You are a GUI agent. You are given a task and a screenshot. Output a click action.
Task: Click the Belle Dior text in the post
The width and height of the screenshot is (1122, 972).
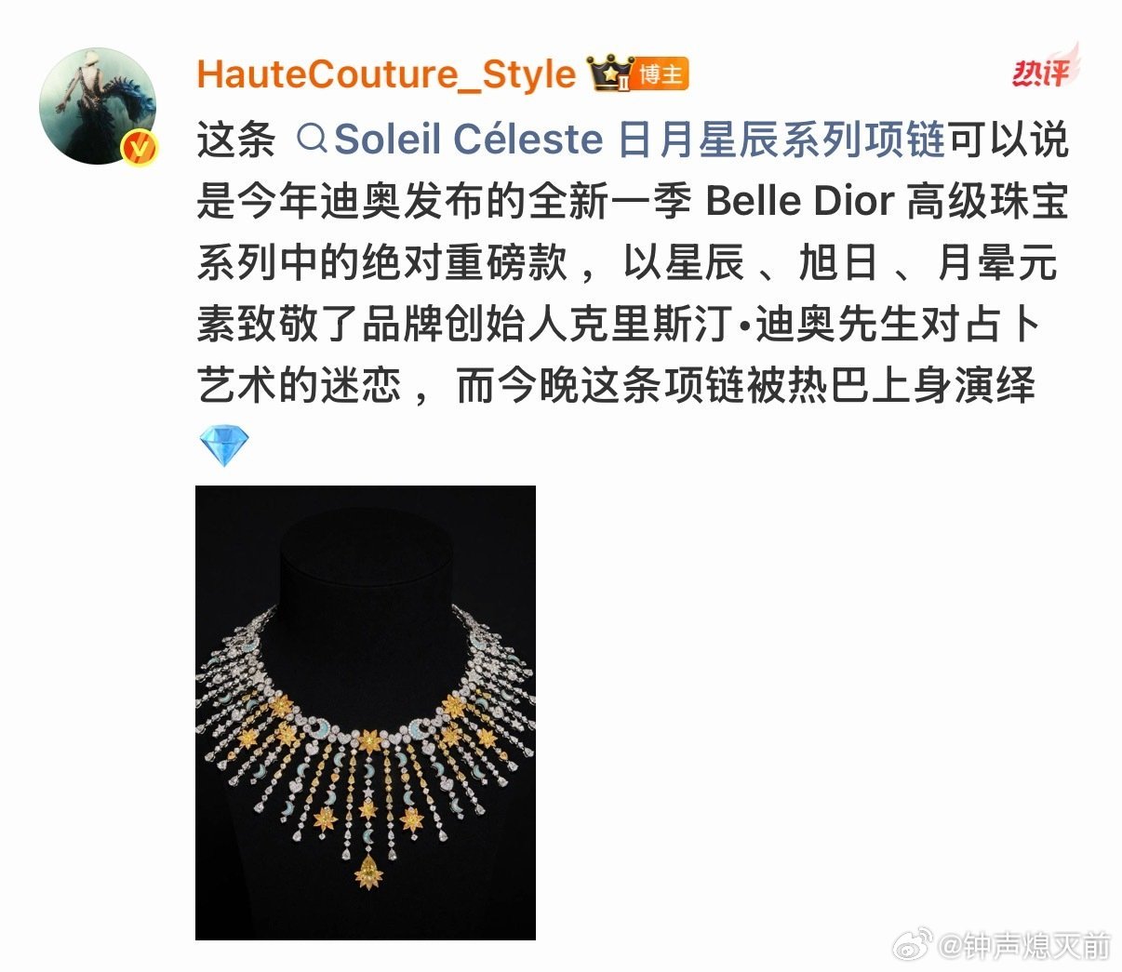(x=800, y=201)
